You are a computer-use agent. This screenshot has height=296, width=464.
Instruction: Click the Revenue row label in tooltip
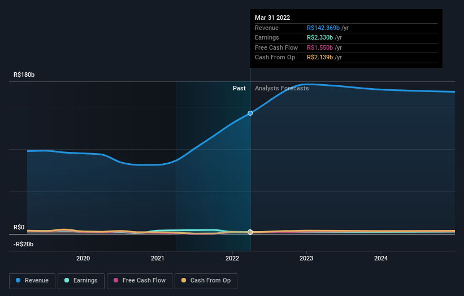click(x=267, y=28)
